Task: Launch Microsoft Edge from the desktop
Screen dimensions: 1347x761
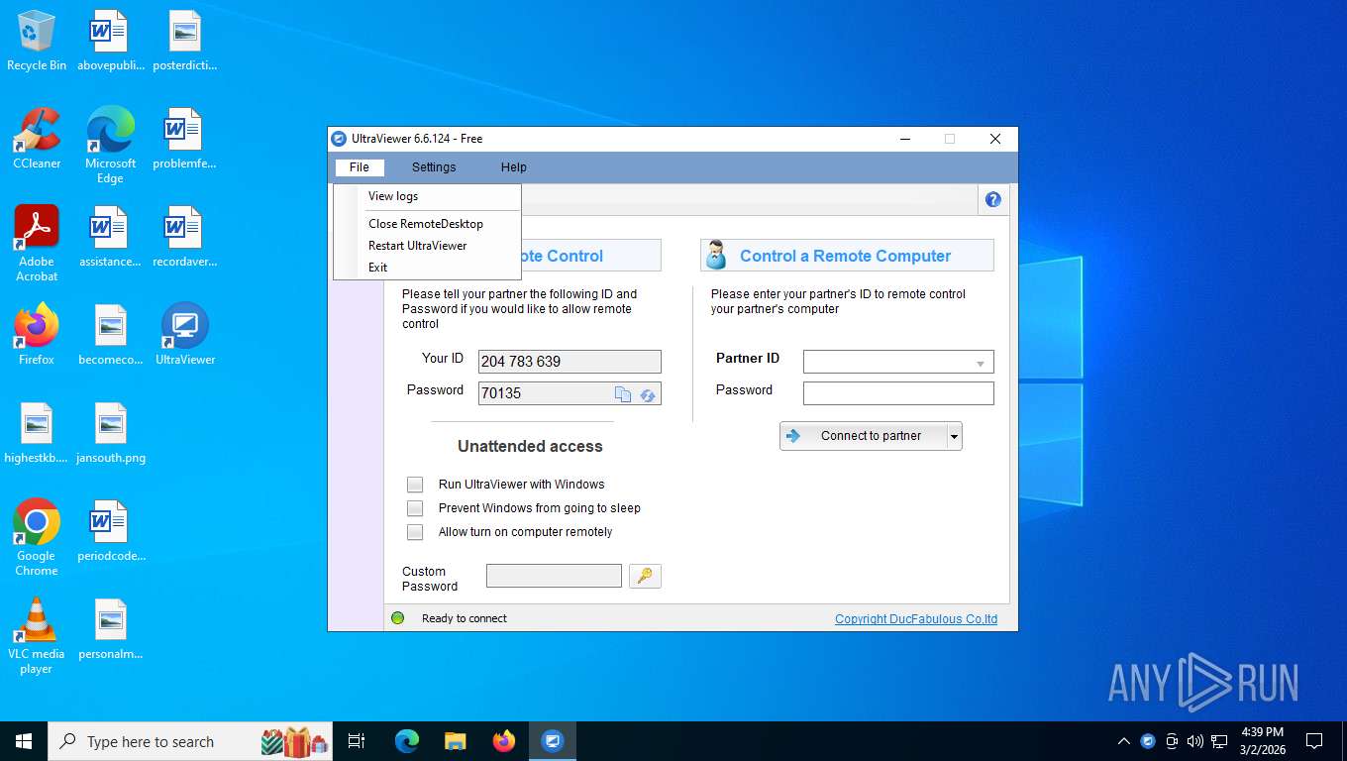Action: (x=110, y=145)
